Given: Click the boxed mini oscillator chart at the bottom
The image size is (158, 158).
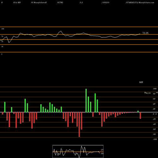Looking at the screenshot, I should 78,151.
